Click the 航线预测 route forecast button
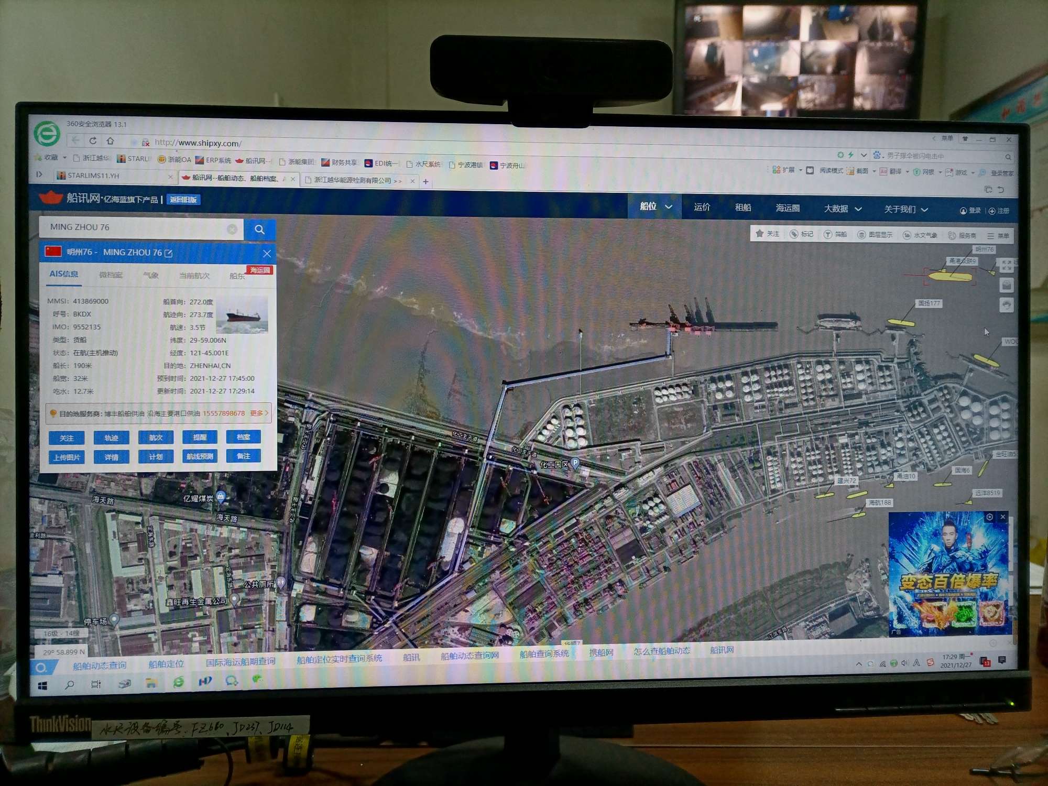 click(x=200, y=456)
